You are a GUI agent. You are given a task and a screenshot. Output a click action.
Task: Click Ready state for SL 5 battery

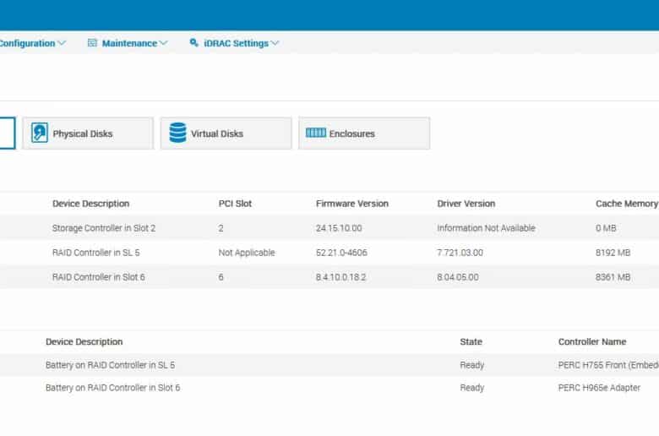472,365
